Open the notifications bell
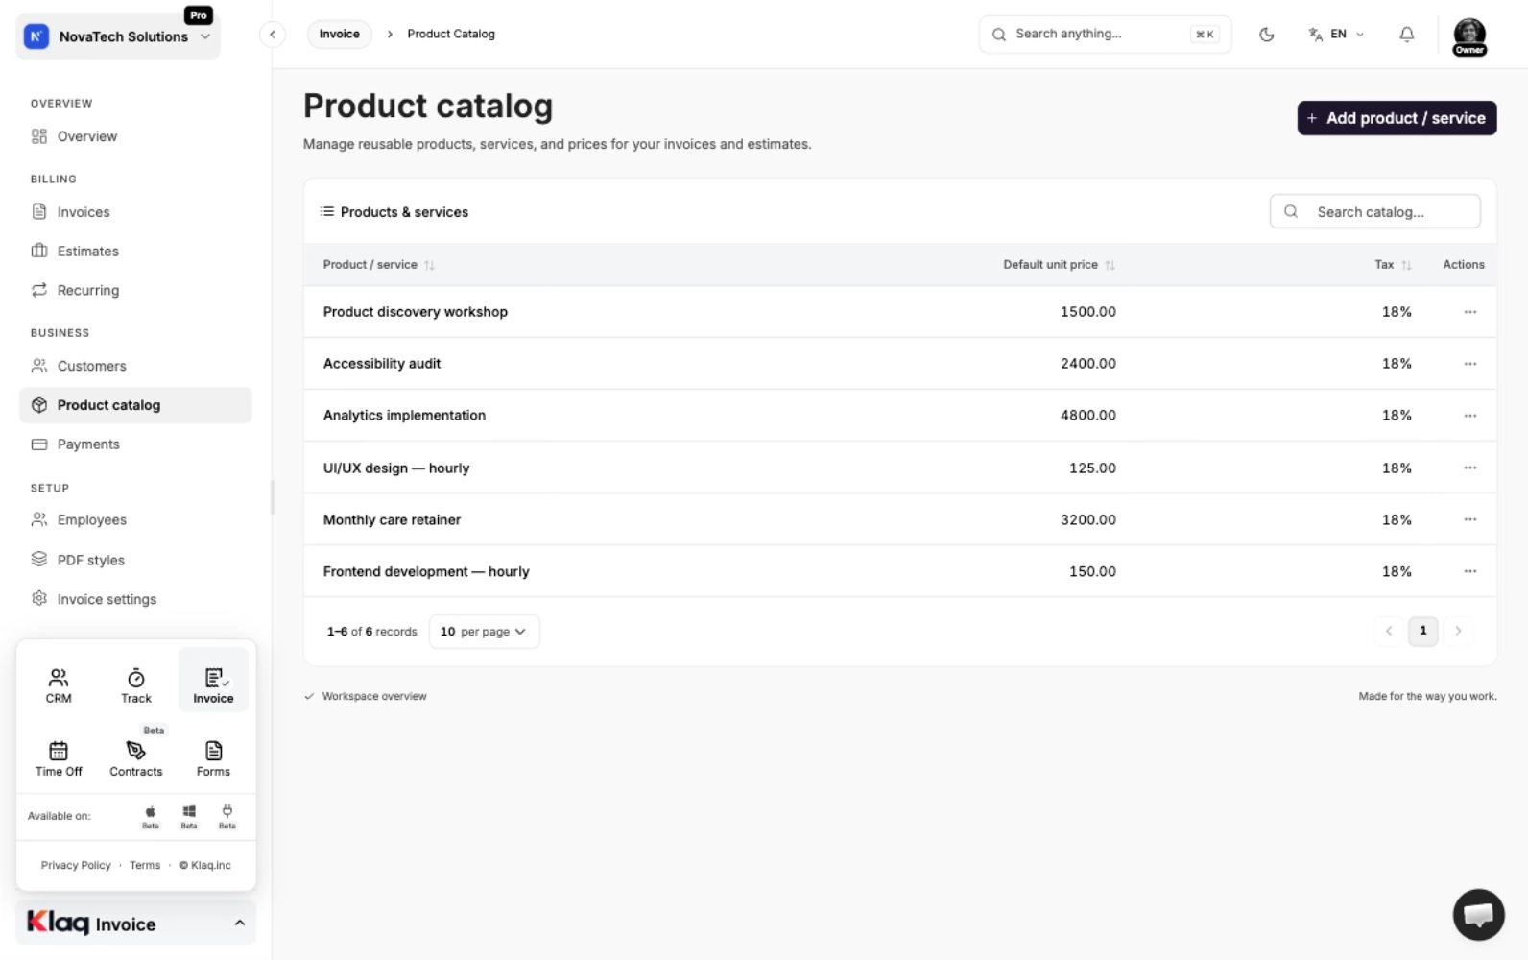Viewport: 1528px width, 960px height. tap(1407, 35)
